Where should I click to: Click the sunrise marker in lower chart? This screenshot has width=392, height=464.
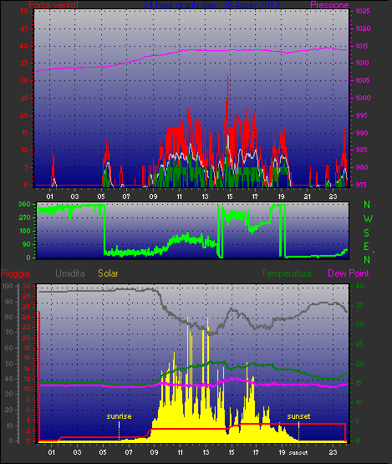coord(119,416)
